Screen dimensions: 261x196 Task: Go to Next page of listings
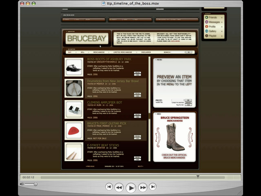click(140, 166)
